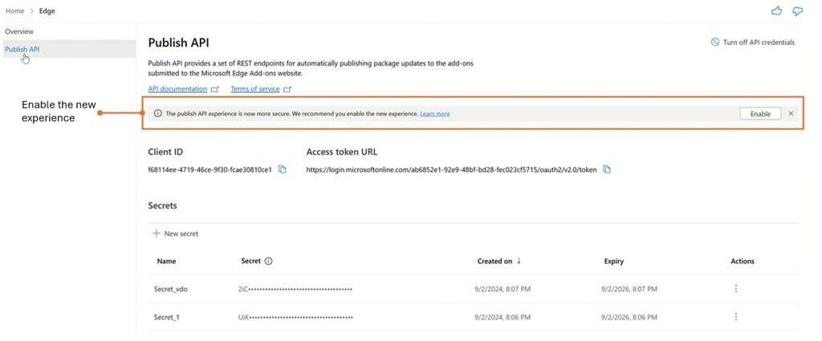This screenshot has height=341, width=822.
Task: Open actions menu for Secret_vdo
Action: pyautogui.click(x=735, y=289)
